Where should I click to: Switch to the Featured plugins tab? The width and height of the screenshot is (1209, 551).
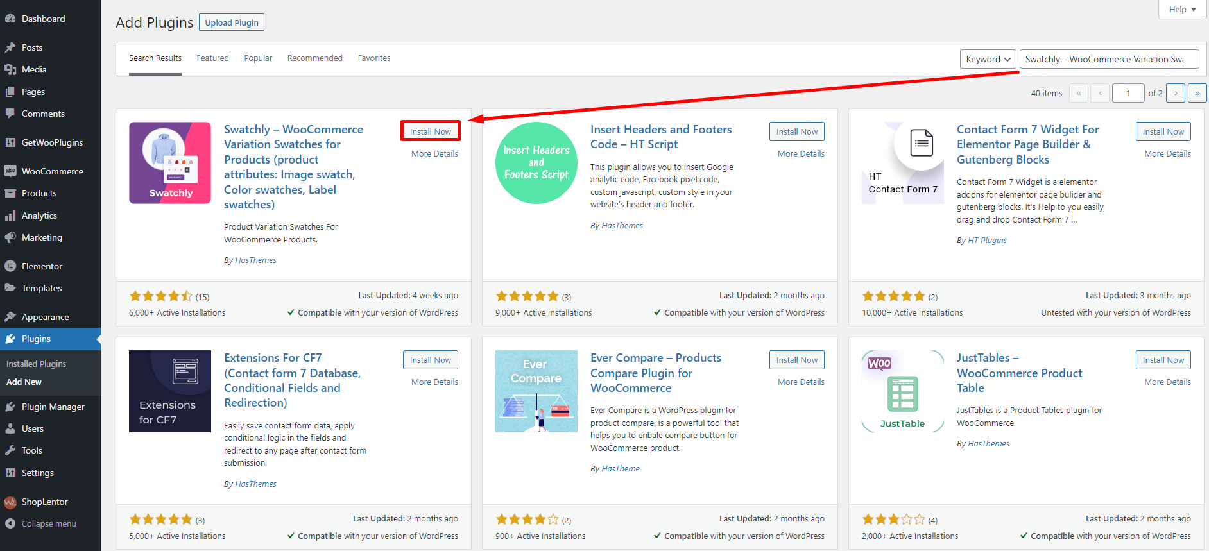(212, 58)
